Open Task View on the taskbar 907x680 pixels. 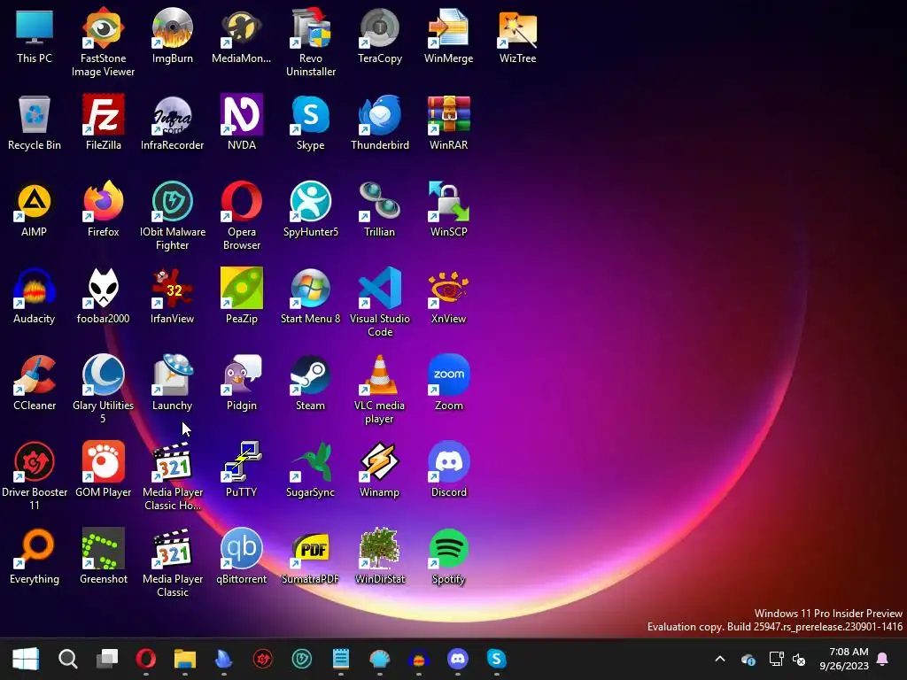(x=107, y=659)
